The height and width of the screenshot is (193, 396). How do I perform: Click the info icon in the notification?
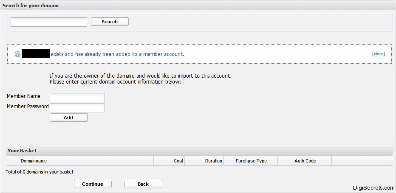point(17,54)
